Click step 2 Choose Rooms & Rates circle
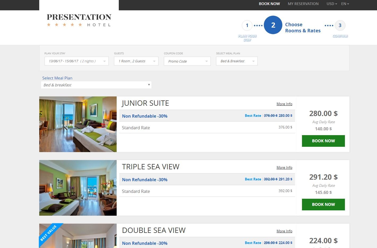 273,25
